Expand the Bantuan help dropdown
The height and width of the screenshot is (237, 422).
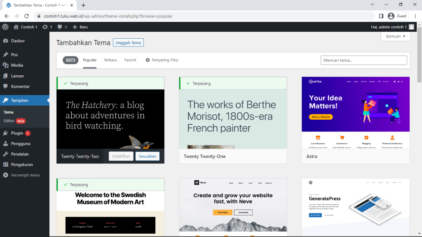(x=396, y=36)
